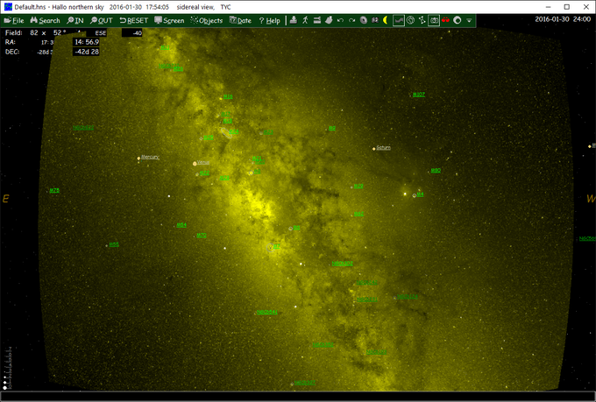Open the Objects menu
Viewport: 596px width, 402px height.
pyautogui.click(x=207, y=20)
